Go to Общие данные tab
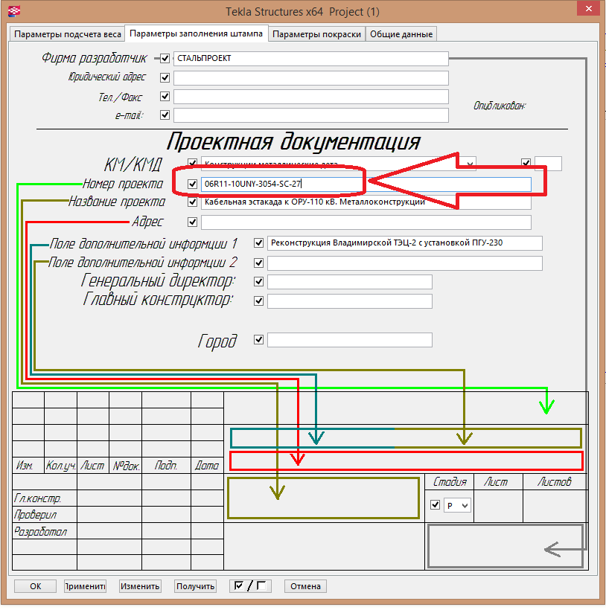This screenshot has width=606, height=610. pyautogui.click(x=401, y=34)
